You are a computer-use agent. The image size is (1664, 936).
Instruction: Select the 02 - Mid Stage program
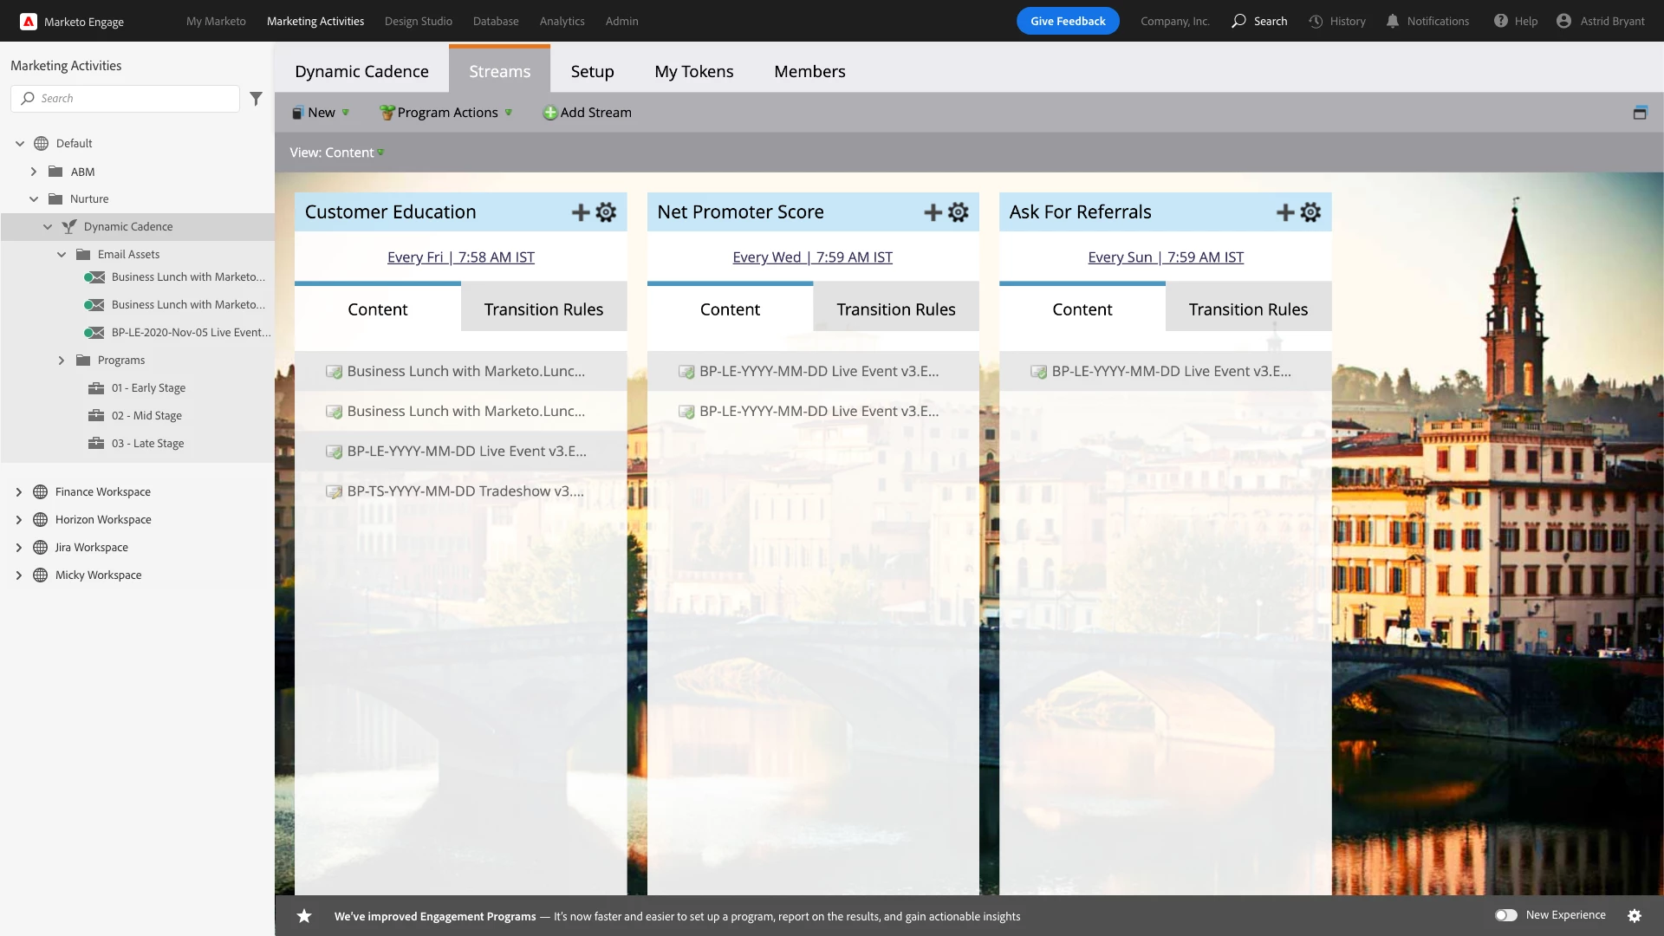click(x=146, y=416)
